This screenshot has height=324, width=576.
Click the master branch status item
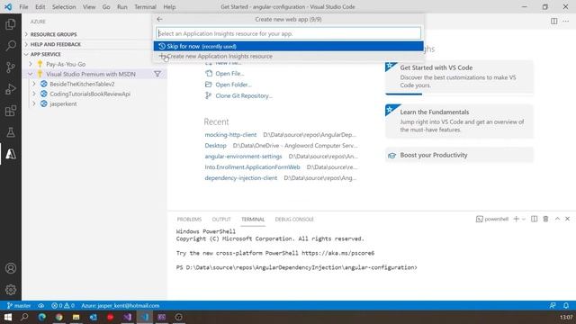[19, 306]
